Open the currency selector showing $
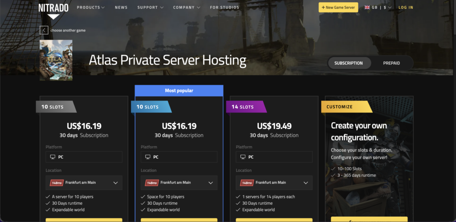 tap(386, 8)
